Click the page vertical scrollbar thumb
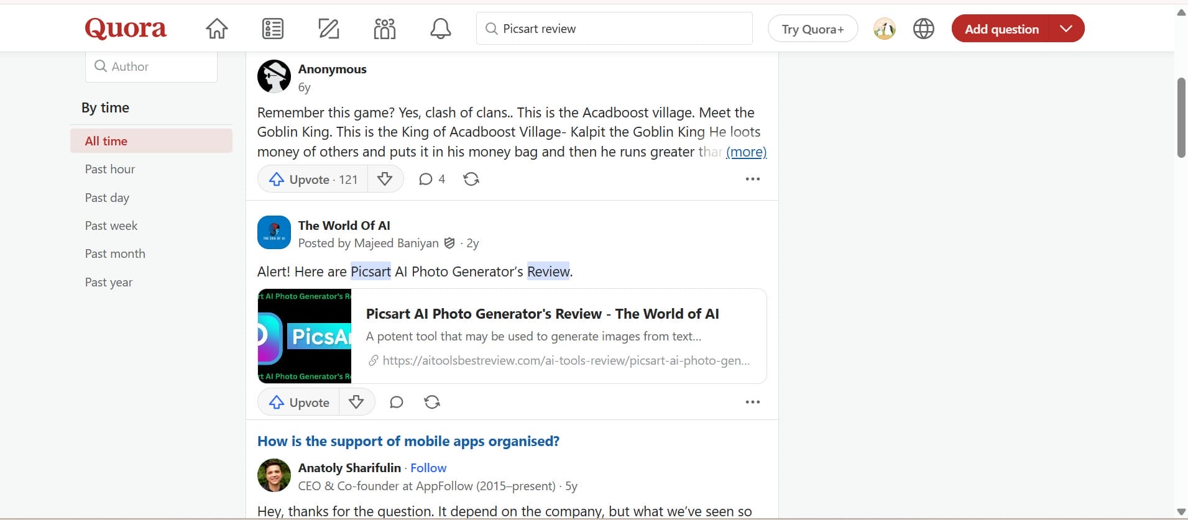This screenshot has width=1188, height=520. [x=1181, y=117]
